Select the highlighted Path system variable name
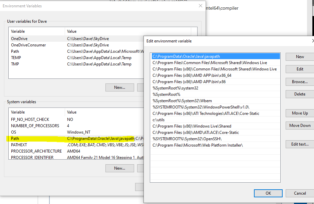Viewport: 314px width, 204px height. pos(15,139)
